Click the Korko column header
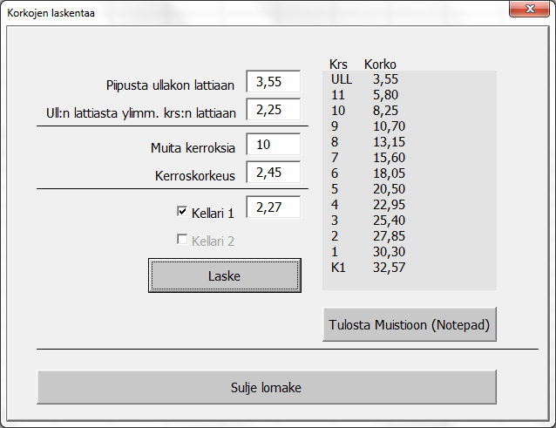The image size is (556, 428). [x=380, y=65]
